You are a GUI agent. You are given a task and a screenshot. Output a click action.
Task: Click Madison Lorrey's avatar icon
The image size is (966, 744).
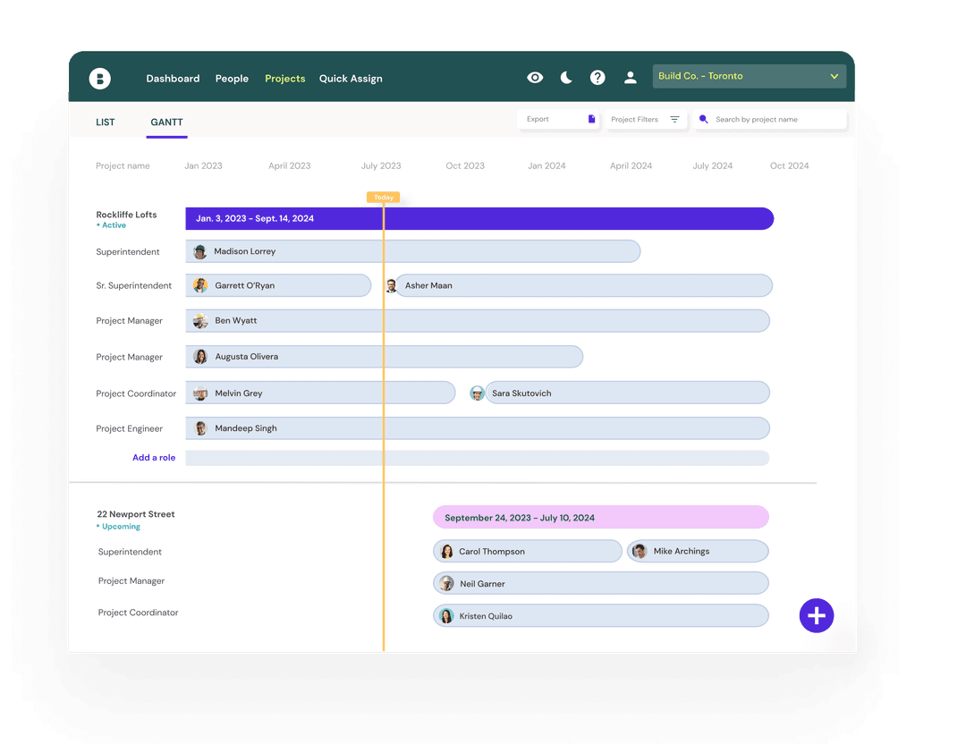tap(200, 252)
